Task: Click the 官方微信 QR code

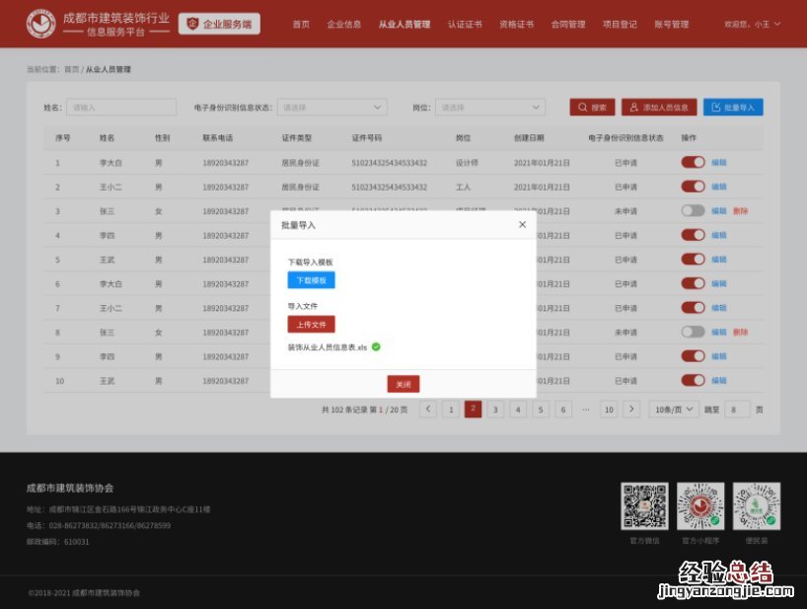Action: (644, 506)
